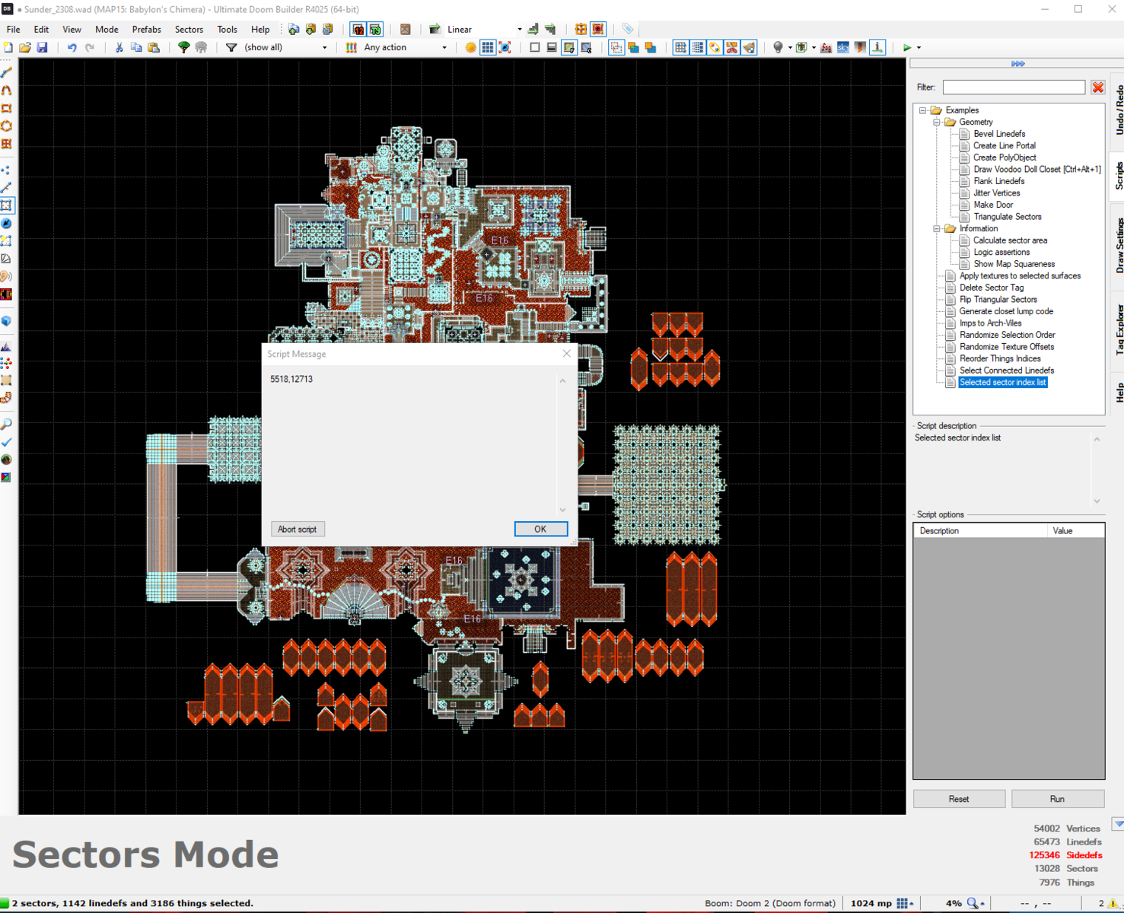Open the File menu

(14, 29)
